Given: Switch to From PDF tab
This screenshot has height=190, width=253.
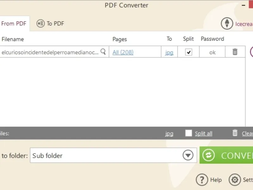Looking at the screenshot, I should [14, 23].
